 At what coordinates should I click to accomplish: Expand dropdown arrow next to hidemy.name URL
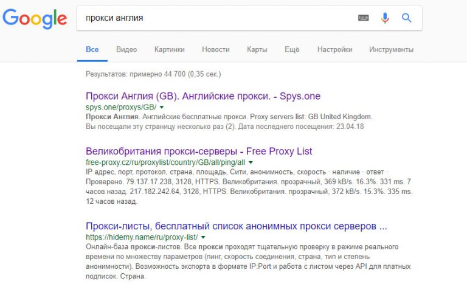[203, 237]
